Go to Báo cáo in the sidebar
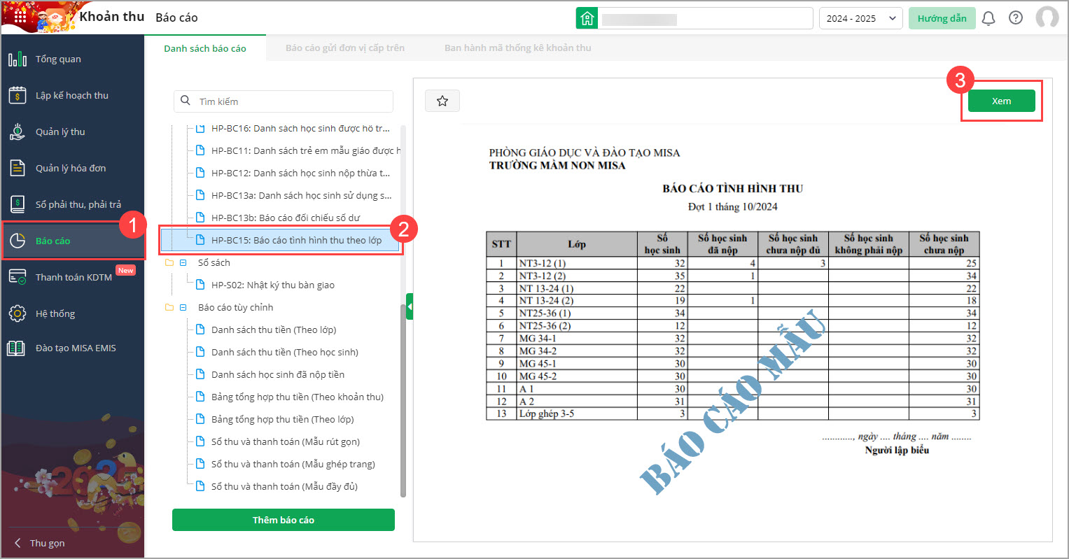This screenshot has width=1069, height=559. click(73, 241)
